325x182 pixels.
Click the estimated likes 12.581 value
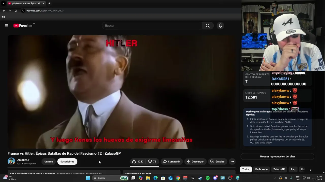(x=251, y=97)
